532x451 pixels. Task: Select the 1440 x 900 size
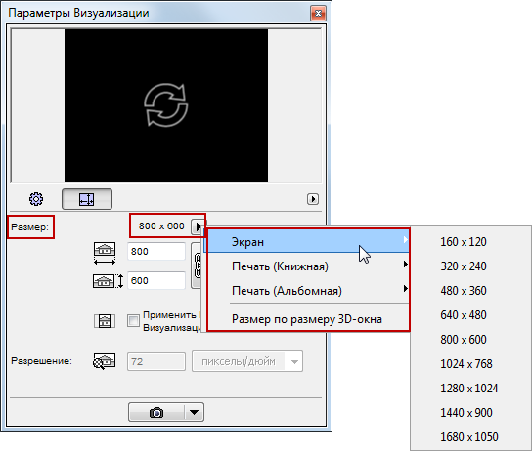(x=470, y=412)
